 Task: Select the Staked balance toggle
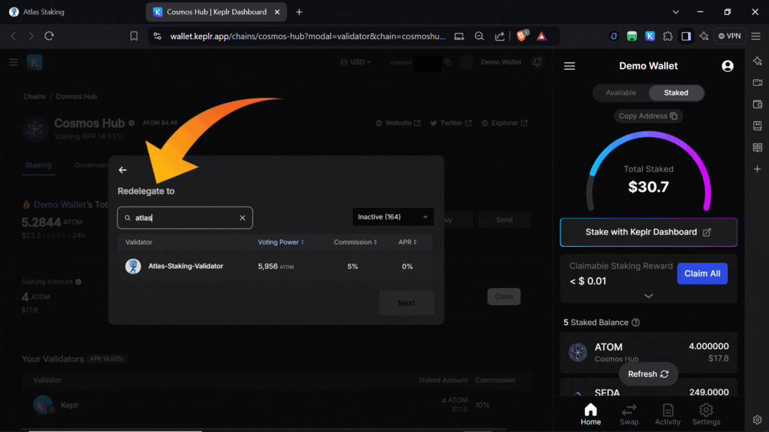(x=676, y=93)
